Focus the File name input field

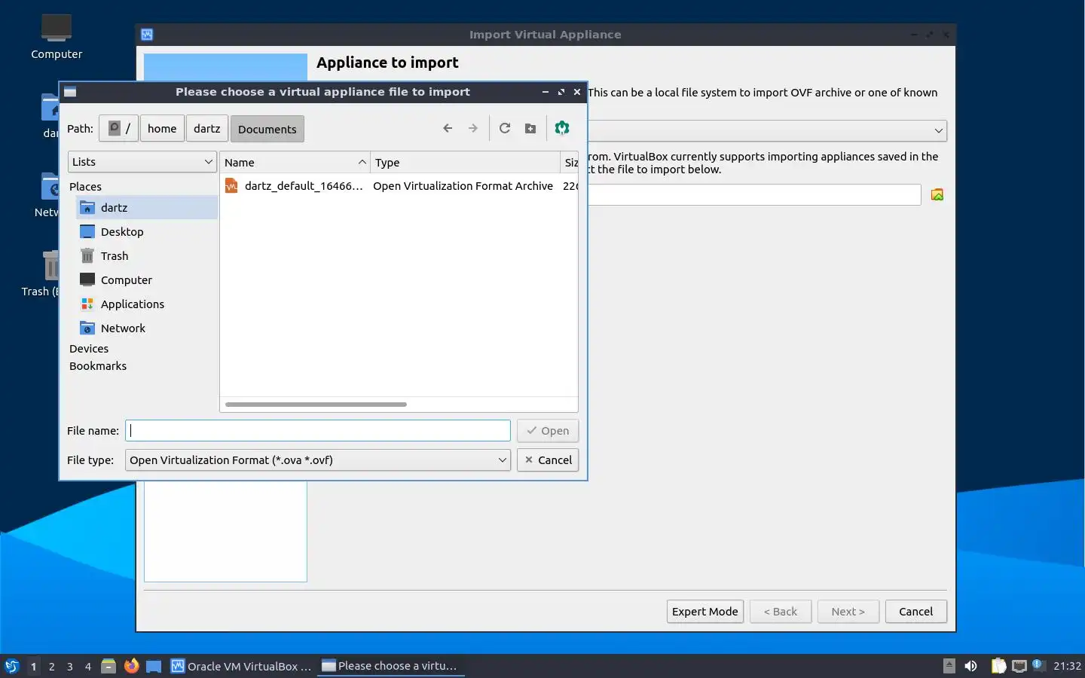[318, 431]
